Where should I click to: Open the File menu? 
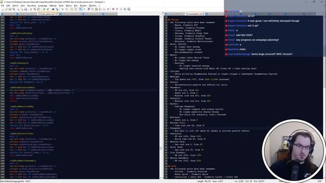pyautogui.click(x=3, y=6)
